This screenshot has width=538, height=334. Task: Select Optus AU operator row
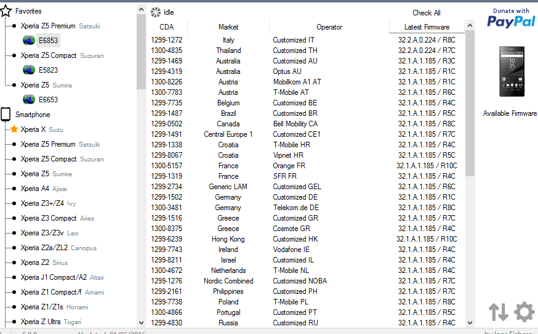[306, 71]
